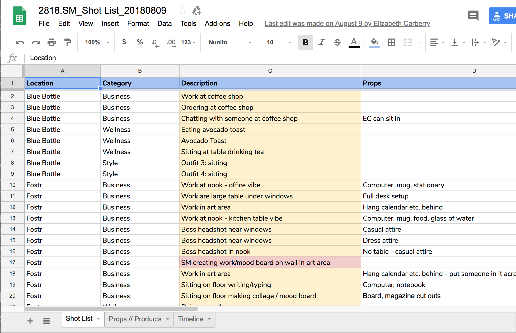Star this spreadsheet document
This screenshot has width=516, height=333.
tap(182, 11)
